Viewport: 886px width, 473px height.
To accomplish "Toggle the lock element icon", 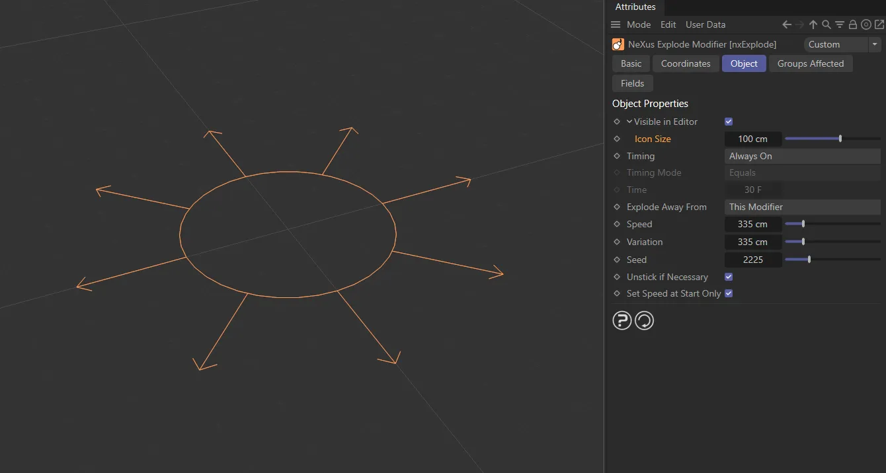I will click(853, 24).
